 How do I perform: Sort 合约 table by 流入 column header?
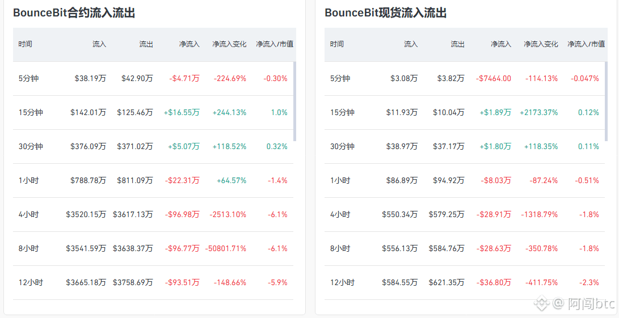point(99,44)
